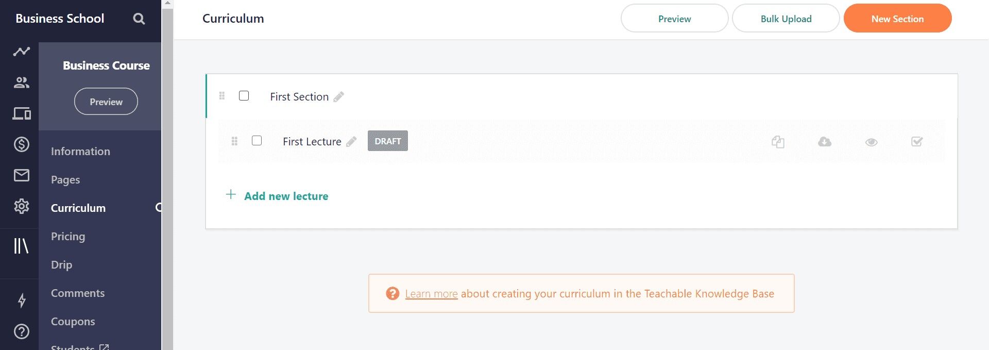Open the Site devices icon in sidebar
The image size is (989, 350).
22,113
